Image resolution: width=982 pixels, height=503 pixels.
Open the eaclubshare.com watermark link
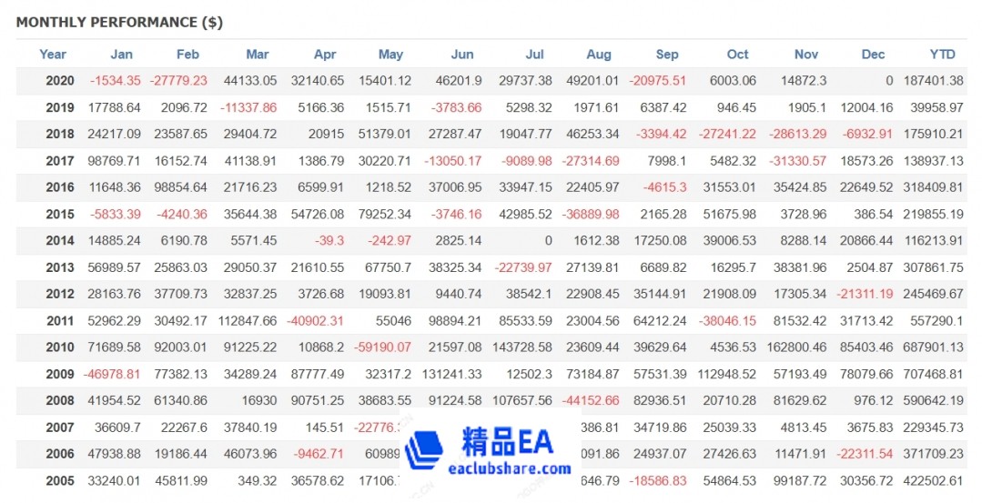[x=510, y=469]
